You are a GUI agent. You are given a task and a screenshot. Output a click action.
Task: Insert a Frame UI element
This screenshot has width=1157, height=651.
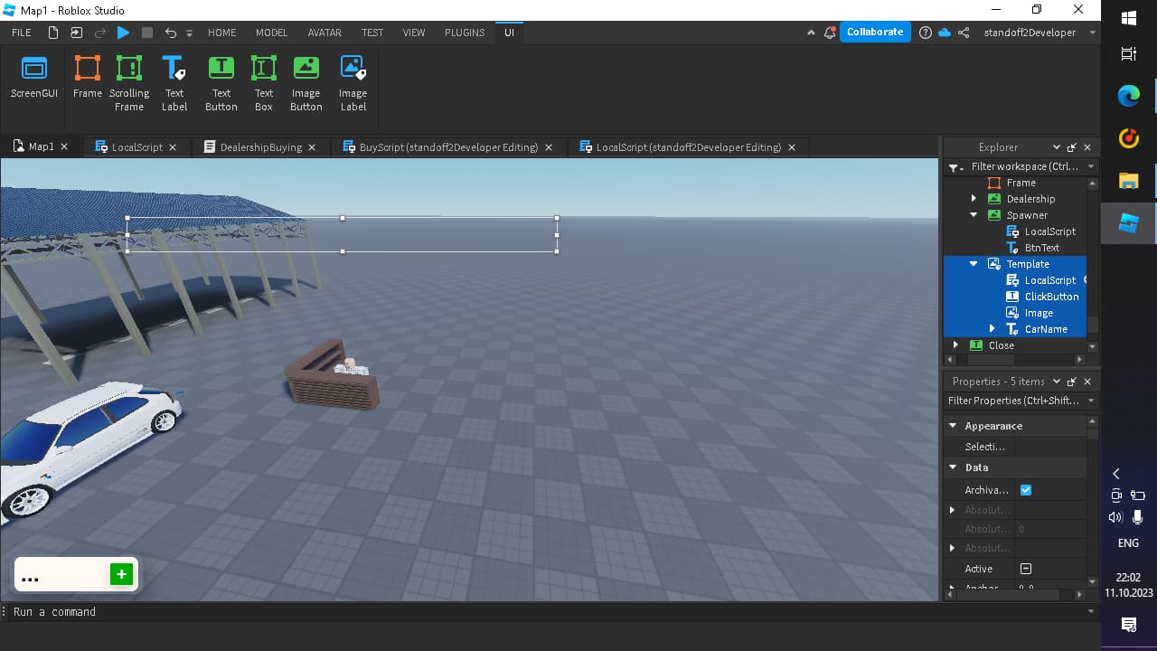tap(88, 79)
